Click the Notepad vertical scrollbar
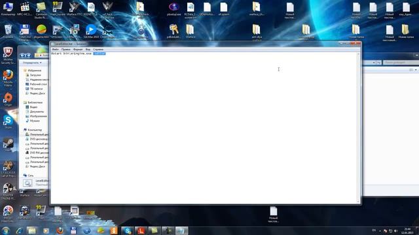The height and width of the screenshot is (235, 419). click(x=359, y=128)
